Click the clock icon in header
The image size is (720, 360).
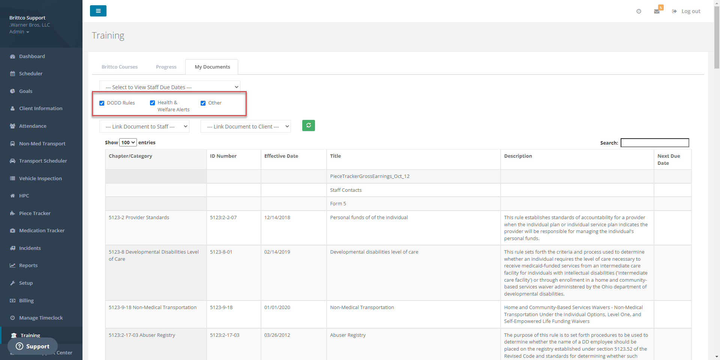[639, 11]
